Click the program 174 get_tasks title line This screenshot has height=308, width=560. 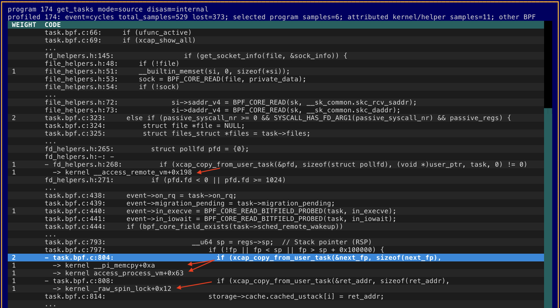(x=108, y=9)
